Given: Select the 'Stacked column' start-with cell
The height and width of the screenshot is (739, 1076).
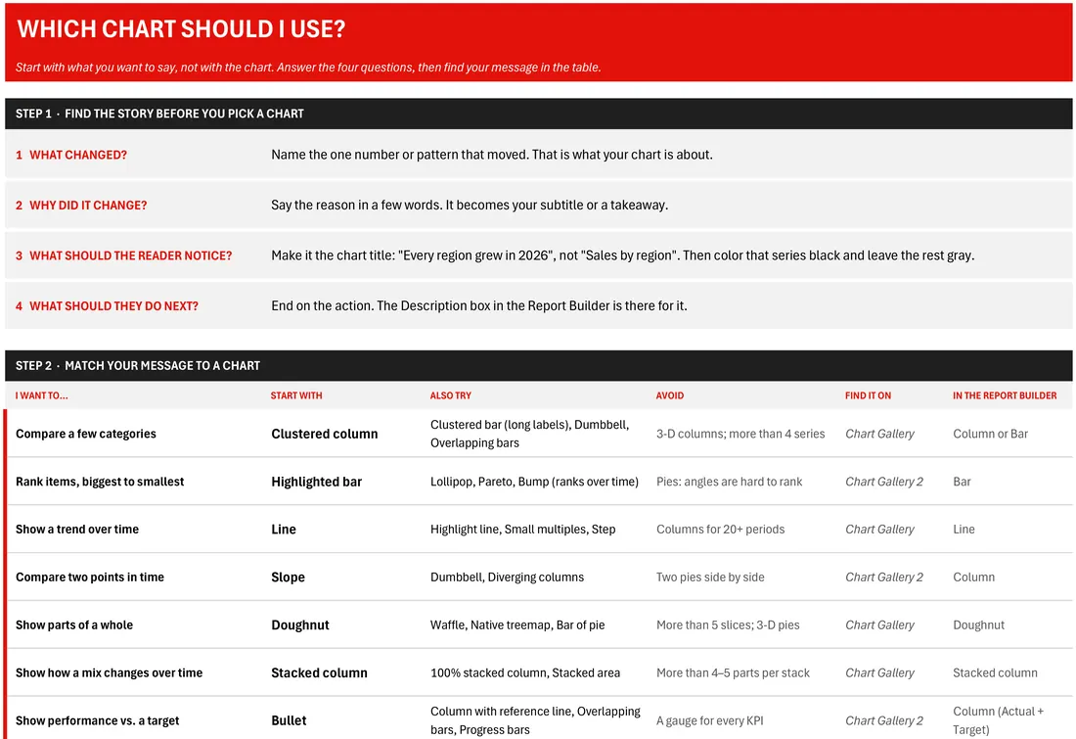Looking at the screenshot, I should click(x=319, y=673).
